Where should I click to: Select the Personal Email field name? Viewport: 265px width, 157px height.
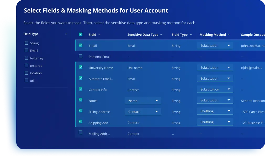(99, 57)
